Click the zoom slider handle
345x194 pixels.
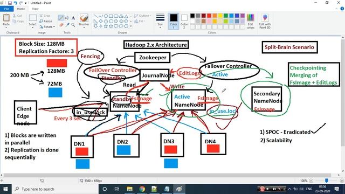click(x=327, y=181)
